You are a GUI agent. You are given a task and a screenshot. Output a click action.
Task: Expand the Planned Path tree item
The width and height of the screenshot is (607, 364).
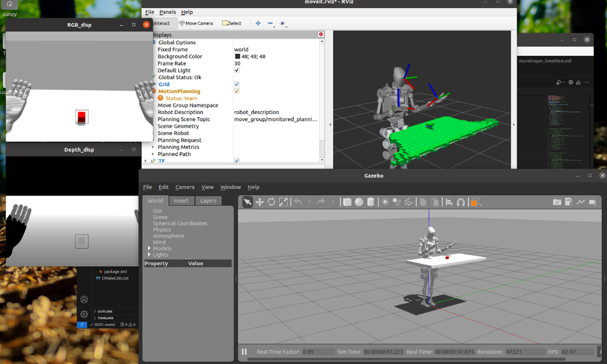[153, 154]
